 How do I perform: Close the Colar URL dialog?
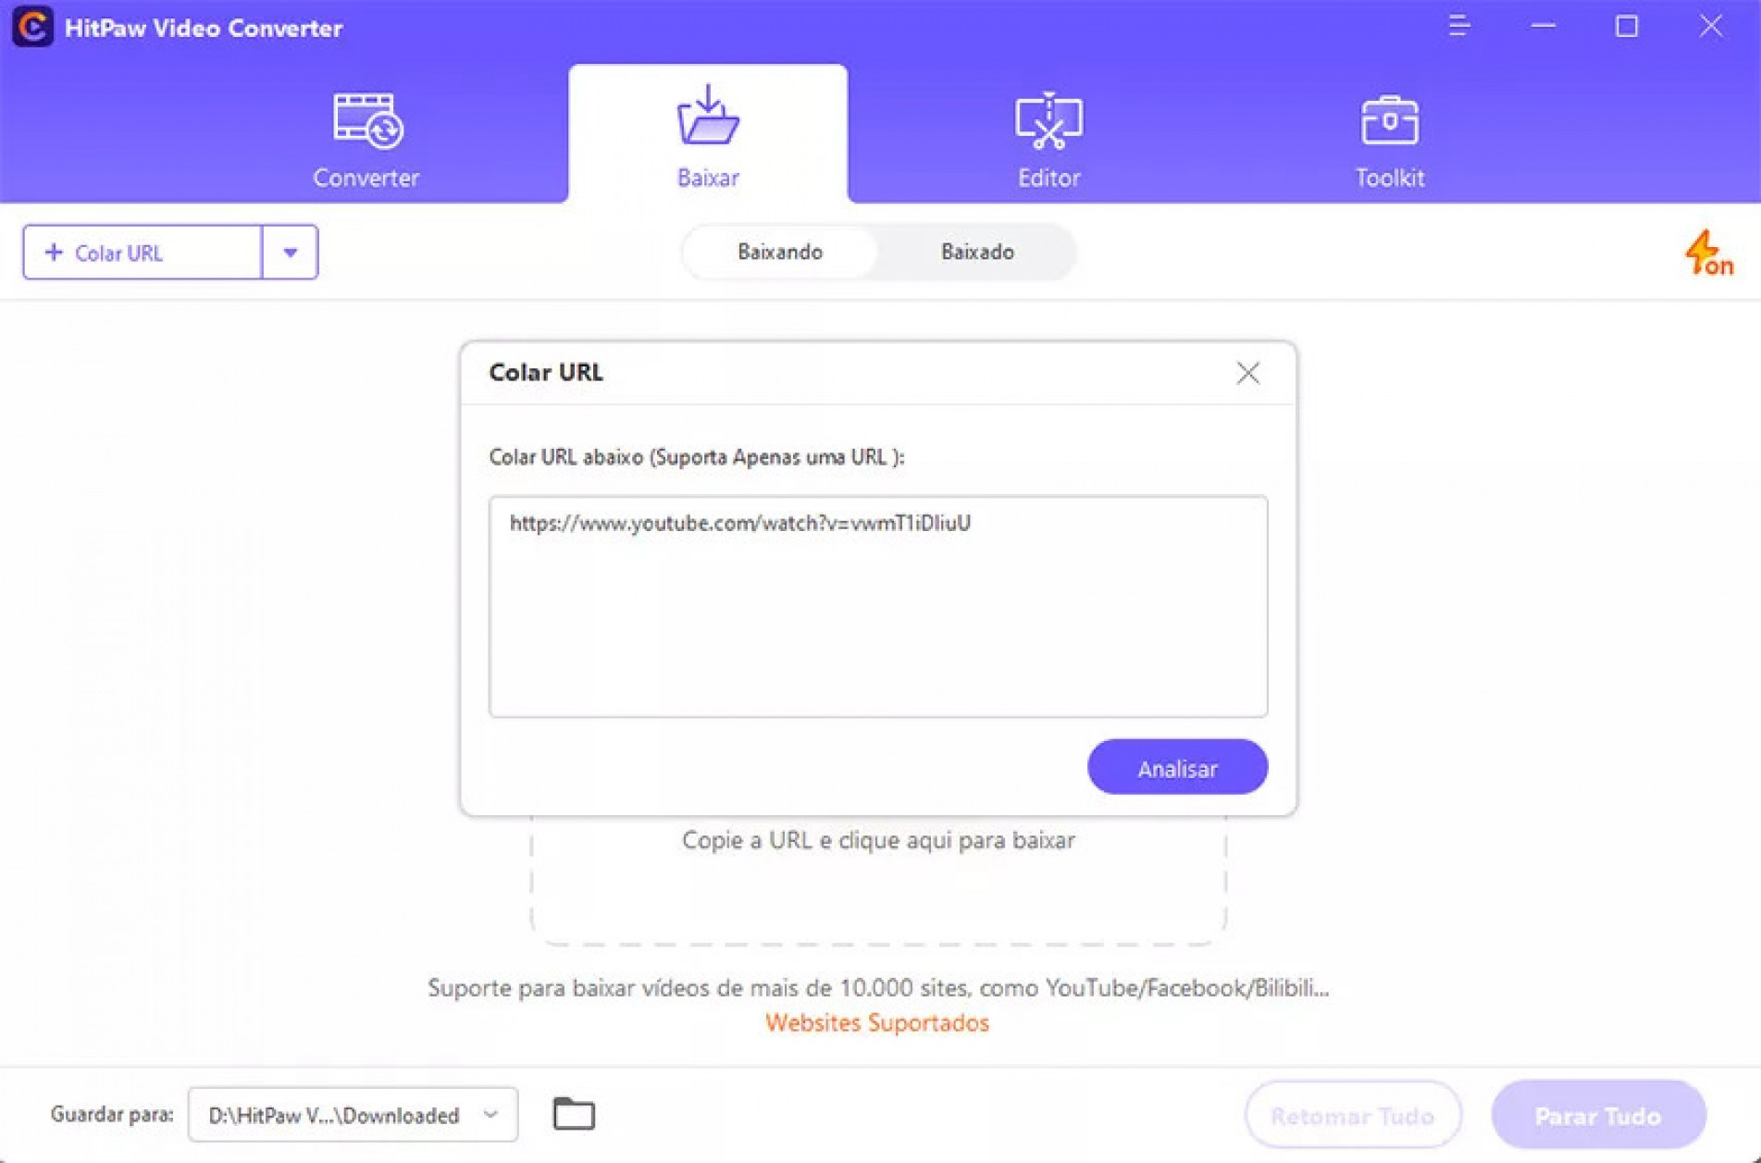coord(1247,373)
